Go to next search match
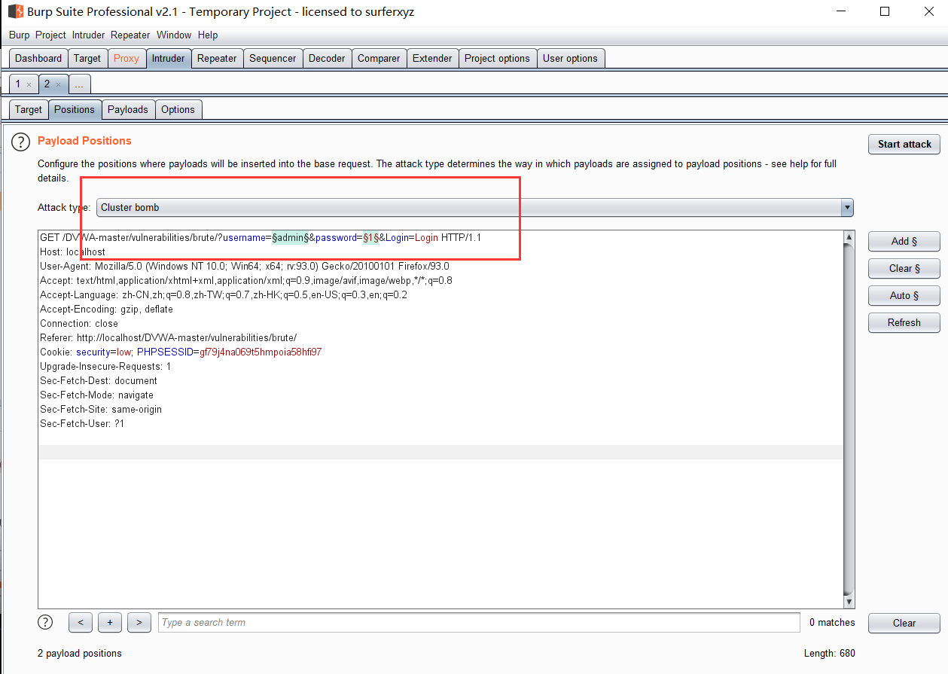 click(x=139, y=623)
